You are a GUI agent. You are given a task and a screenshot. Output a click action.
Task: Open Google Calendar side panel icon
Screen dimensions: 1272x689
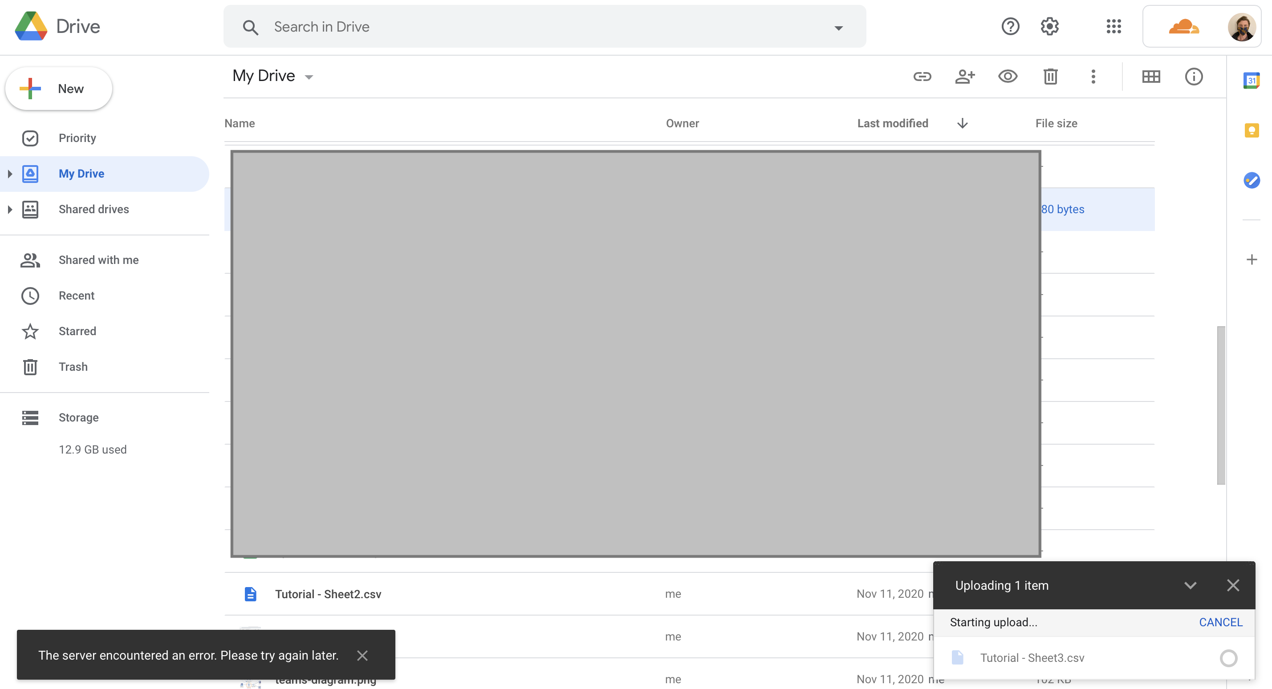(x=1251, y=81)
